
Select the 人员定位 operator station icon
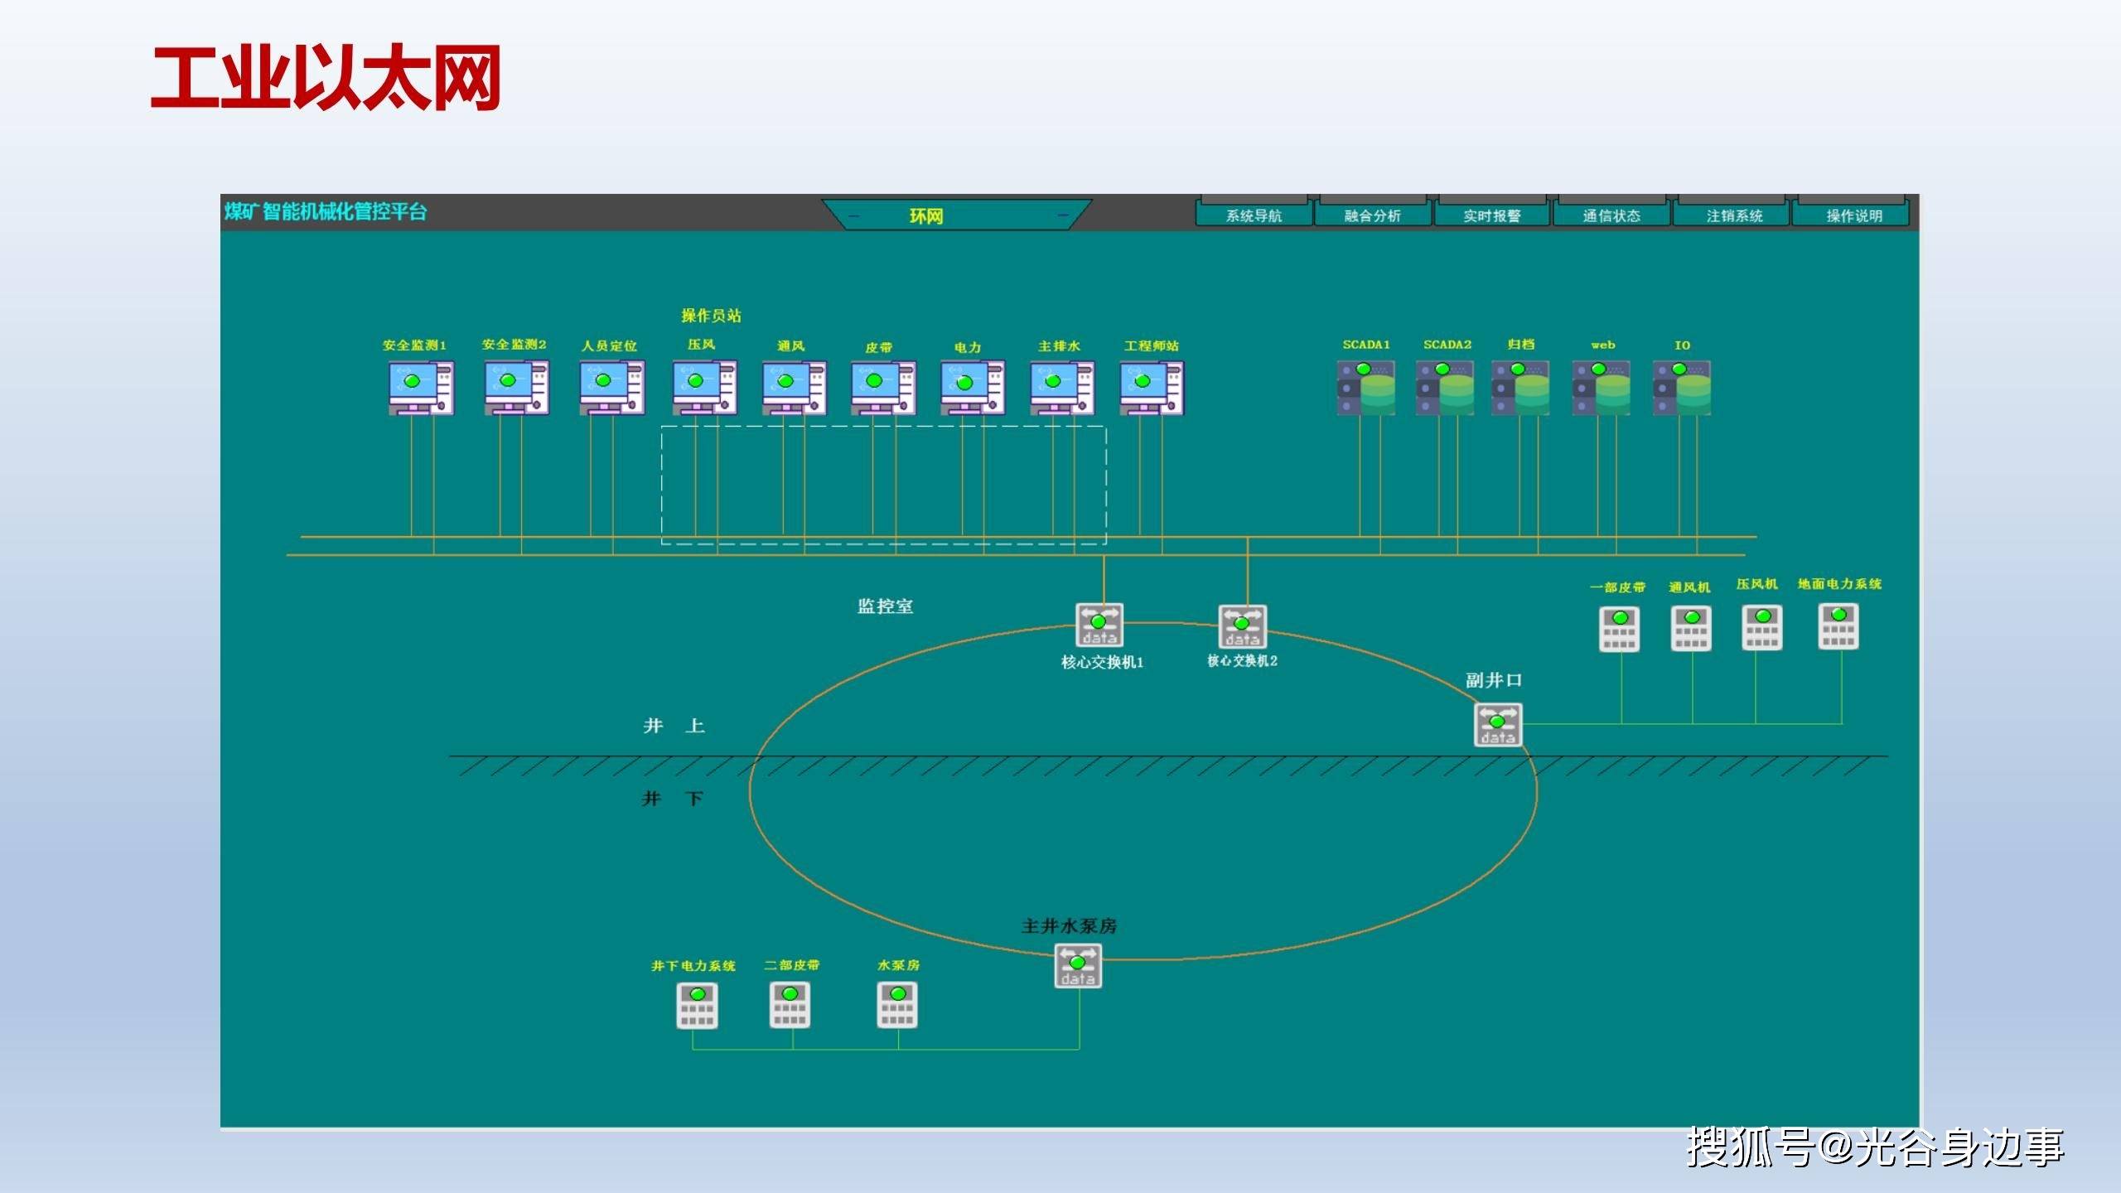point(612,388)
